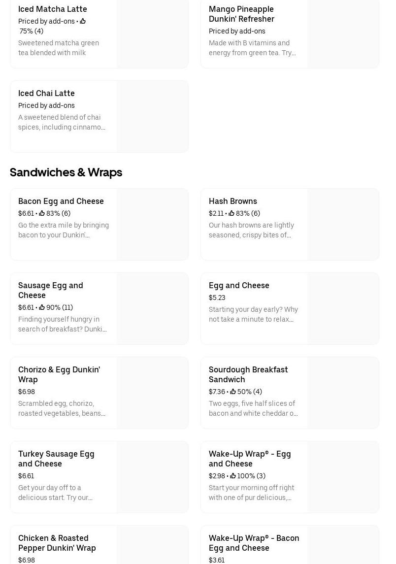Click the Iced Chai Latte image thumbnail

152,117
